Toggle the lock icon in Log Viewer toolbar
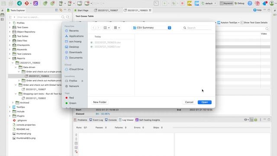Viewport: 277px width, 156px height. click(x=256, y=120)
